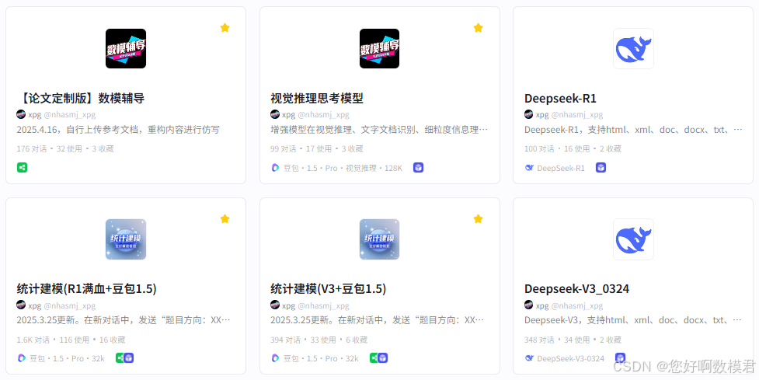
Task: Click small DeepSeek icon beside DeepSeek-R1 label
Action: [529, 168]
